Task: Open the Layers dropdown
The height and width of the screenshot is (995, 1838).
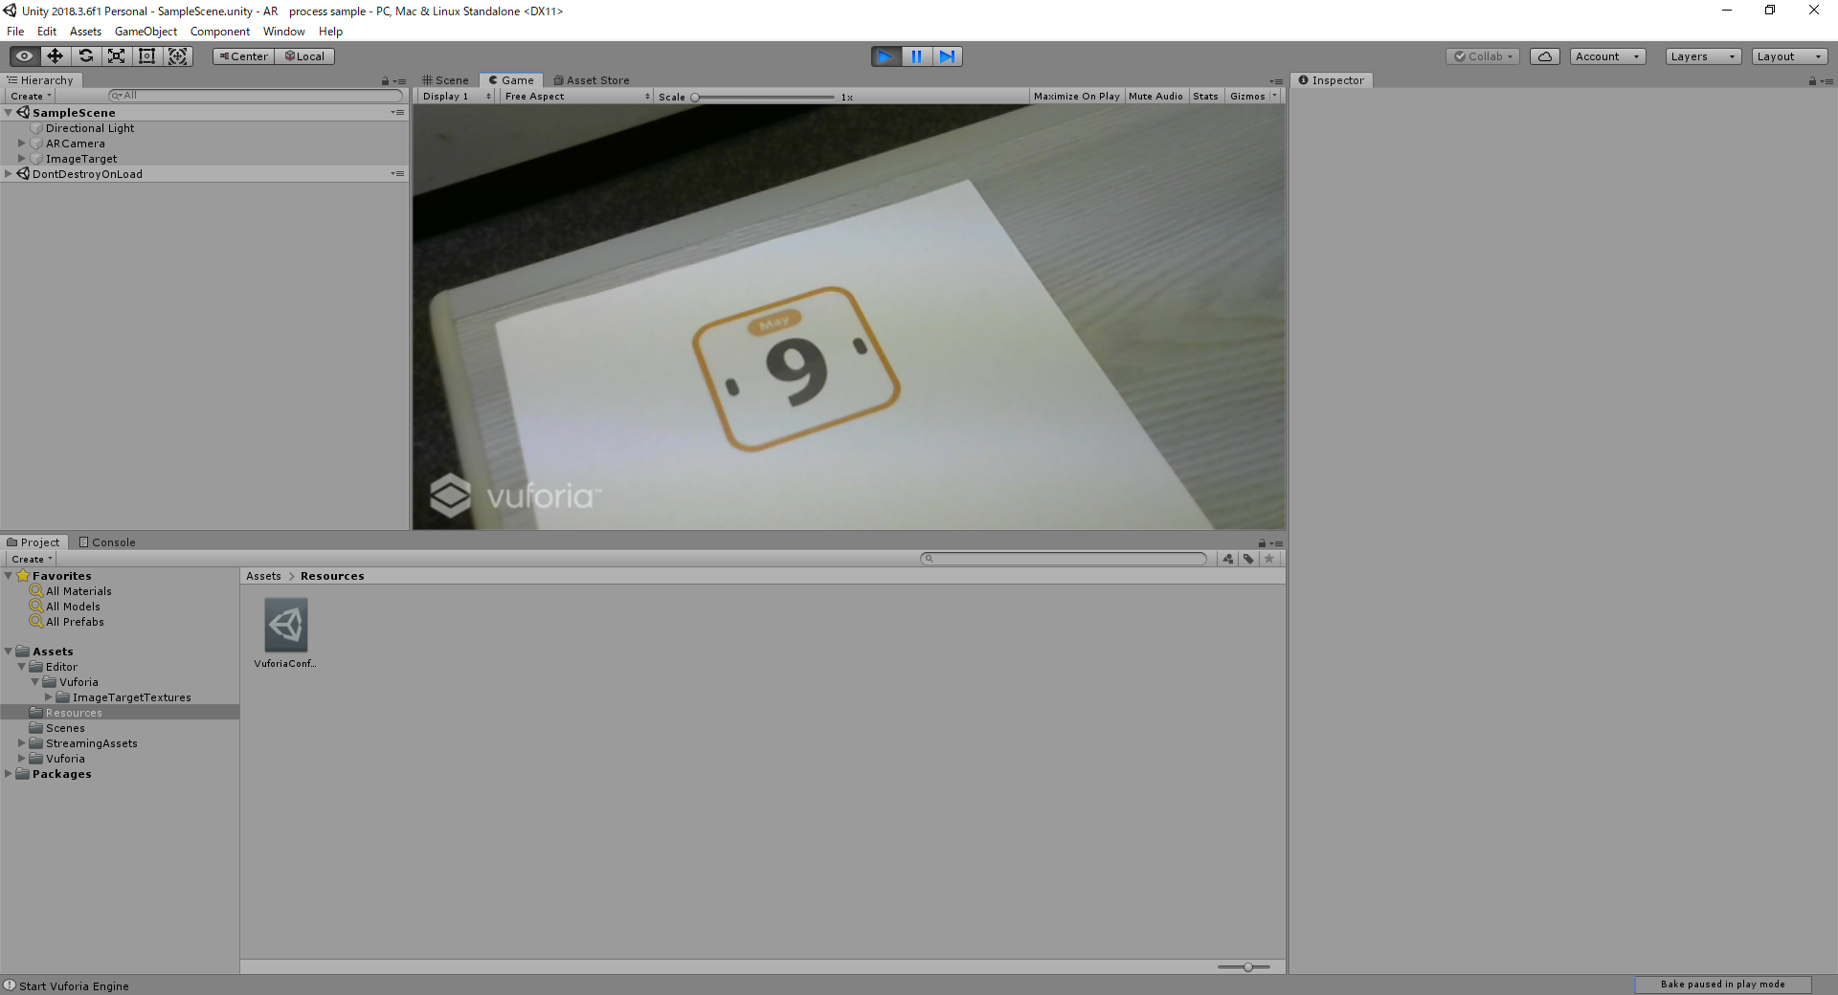Action: tap(1703, 56)
